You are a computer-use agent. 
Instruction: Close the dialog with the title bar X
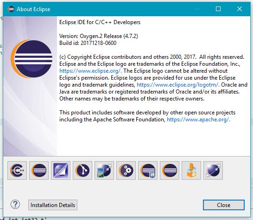tap(240, 9)
